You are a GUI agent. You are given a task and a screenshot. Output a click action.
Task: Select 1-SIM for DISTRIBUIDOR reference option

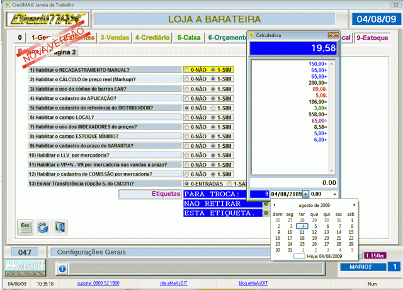(213, 108)
